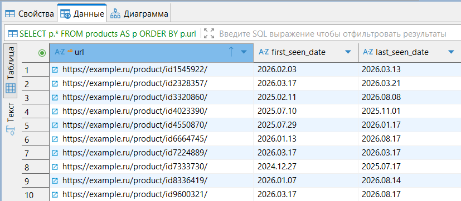Open link icon for id4550870 URL
The image size is (461, 201).
(55, 125)
